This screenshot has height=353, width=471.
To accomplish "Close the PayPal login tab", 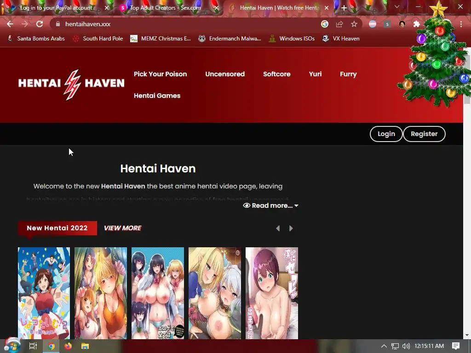I will coord(107,8).
